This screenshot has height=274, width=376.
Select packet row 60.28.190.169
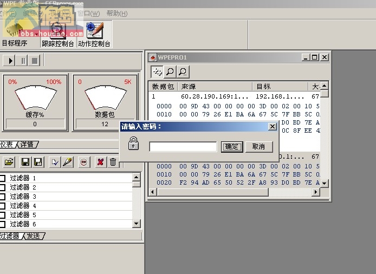click(x=235, y=96)
